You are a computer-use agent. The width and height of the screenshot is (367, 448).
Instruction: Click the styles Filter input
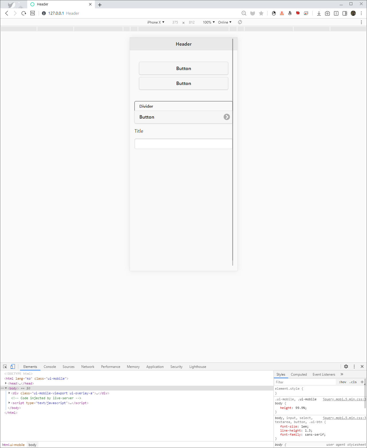[305, 382]
